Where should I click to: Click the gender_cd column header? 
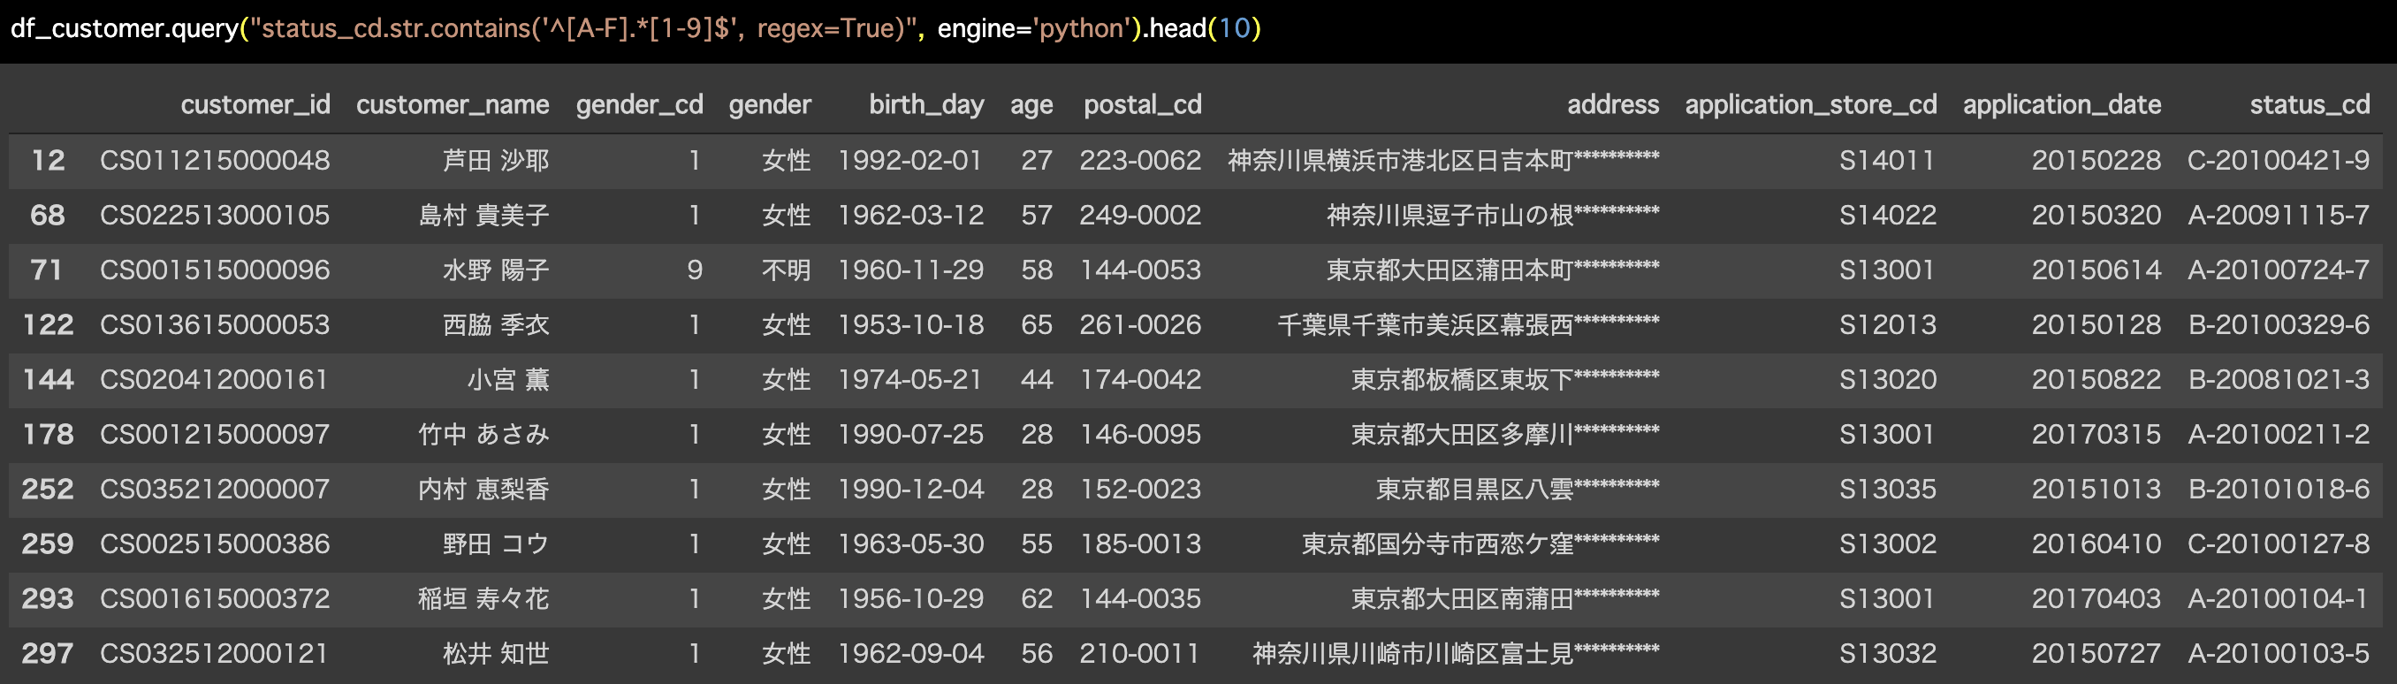pyautogui.click(x=639, y=105)
